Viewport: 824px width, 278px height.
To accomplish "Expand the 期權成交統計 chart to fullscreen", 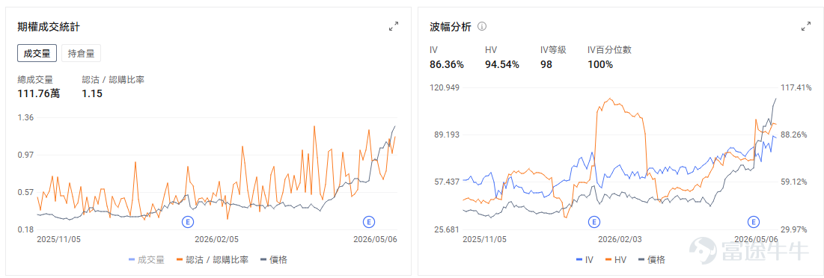I will tap(393, 26).
